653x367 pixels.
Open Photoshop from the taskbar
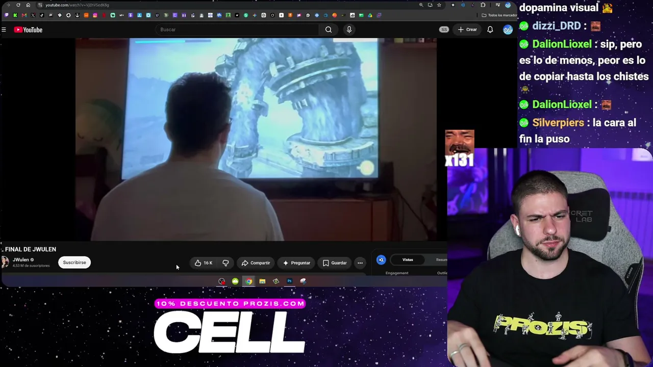tap(289, 281)
